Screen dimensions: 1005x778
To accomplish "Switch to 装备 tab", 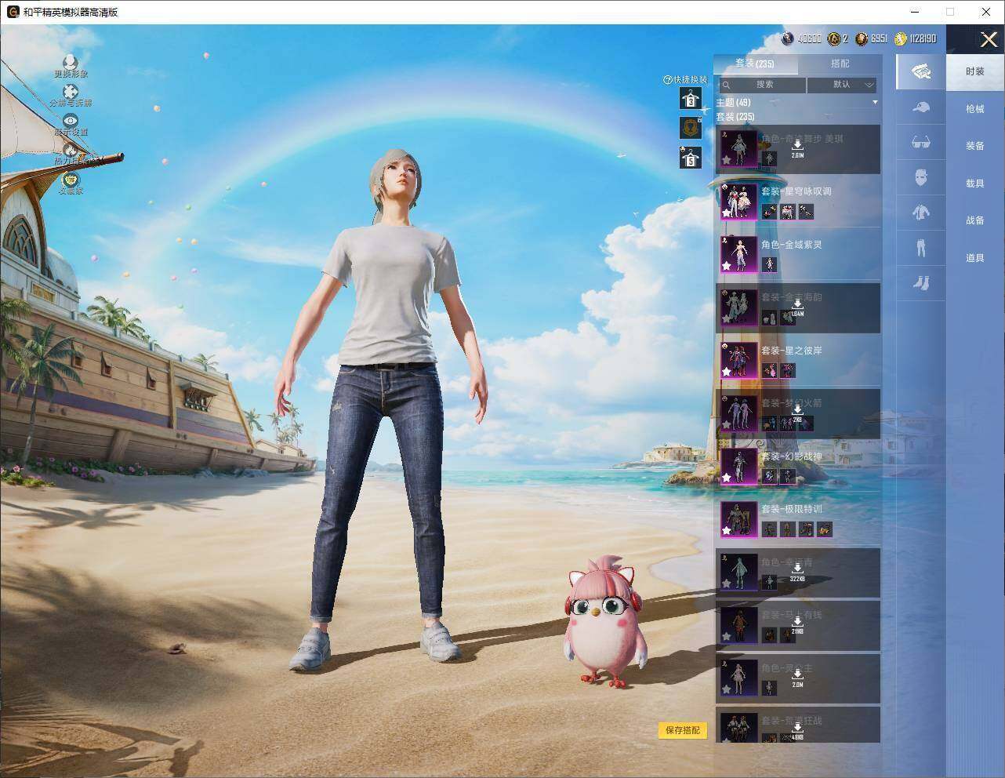I will [975, 146].
